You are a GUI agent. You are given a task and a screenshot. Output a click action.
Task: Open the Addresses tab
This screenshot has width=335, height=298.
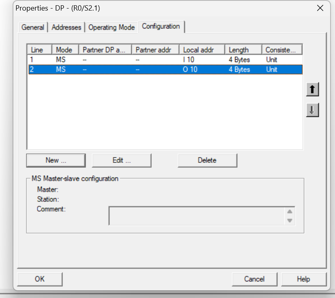(x=67, y=27)
